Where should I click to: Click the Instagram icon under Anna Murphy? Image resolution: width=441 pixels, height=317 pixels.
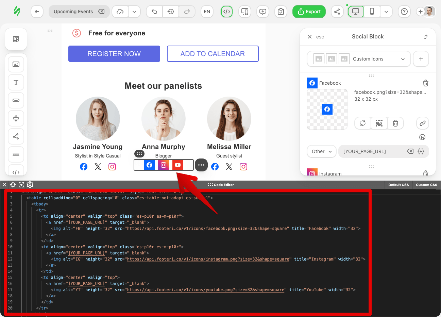click(164, 165)
